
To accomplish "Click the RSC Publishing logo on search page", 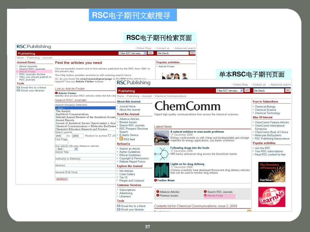I will coord(34,47).
